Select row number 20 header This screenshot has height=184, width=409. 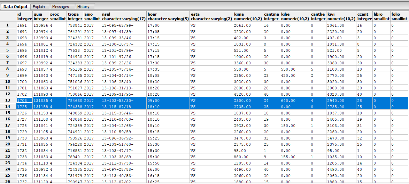pos(8,144)
